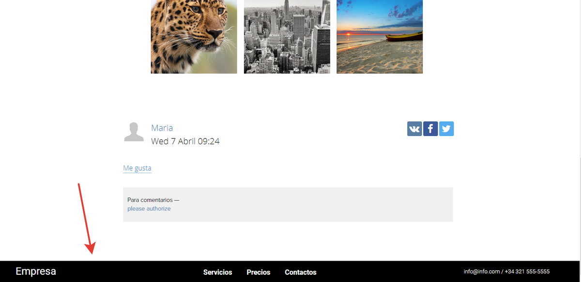Click Maria's gray avatar icon

(134, 132)
